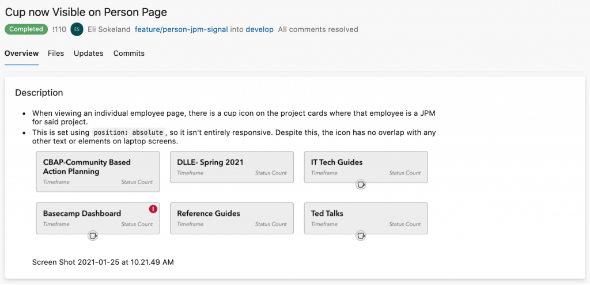Click the pull request number !110
This screenshot has width=590, height=285.
pos(59,29)
